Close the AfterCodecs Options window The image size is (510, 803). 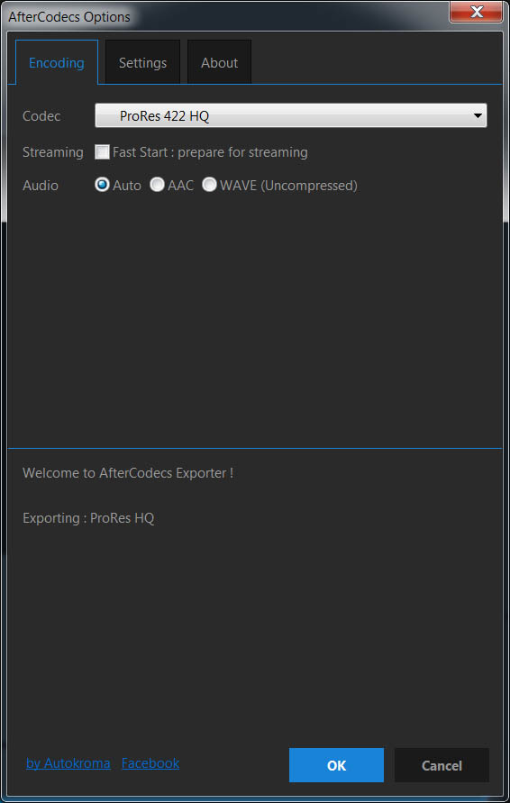click(476, 12)
